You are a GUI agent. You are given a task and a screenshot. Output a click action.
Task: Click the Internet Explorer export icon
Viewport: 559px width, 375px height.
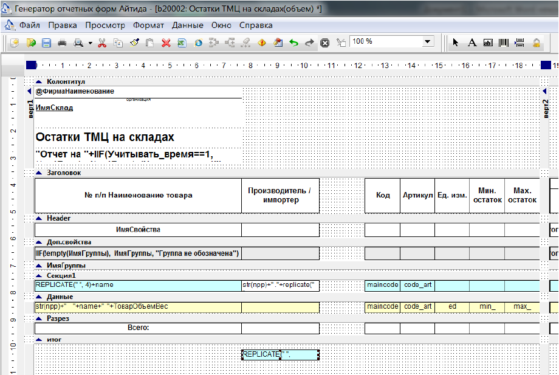click(198, 43)
